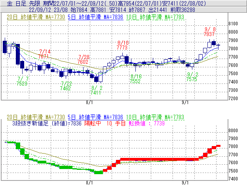This screenshot has height=188, width=247.
Task: Click the magenta '転換値 : 7739' text
Action: point(146,123)
